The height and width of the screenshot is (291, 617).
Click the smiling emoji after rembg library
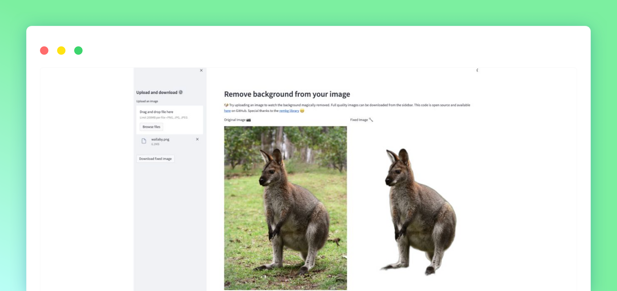pos(302,111)
